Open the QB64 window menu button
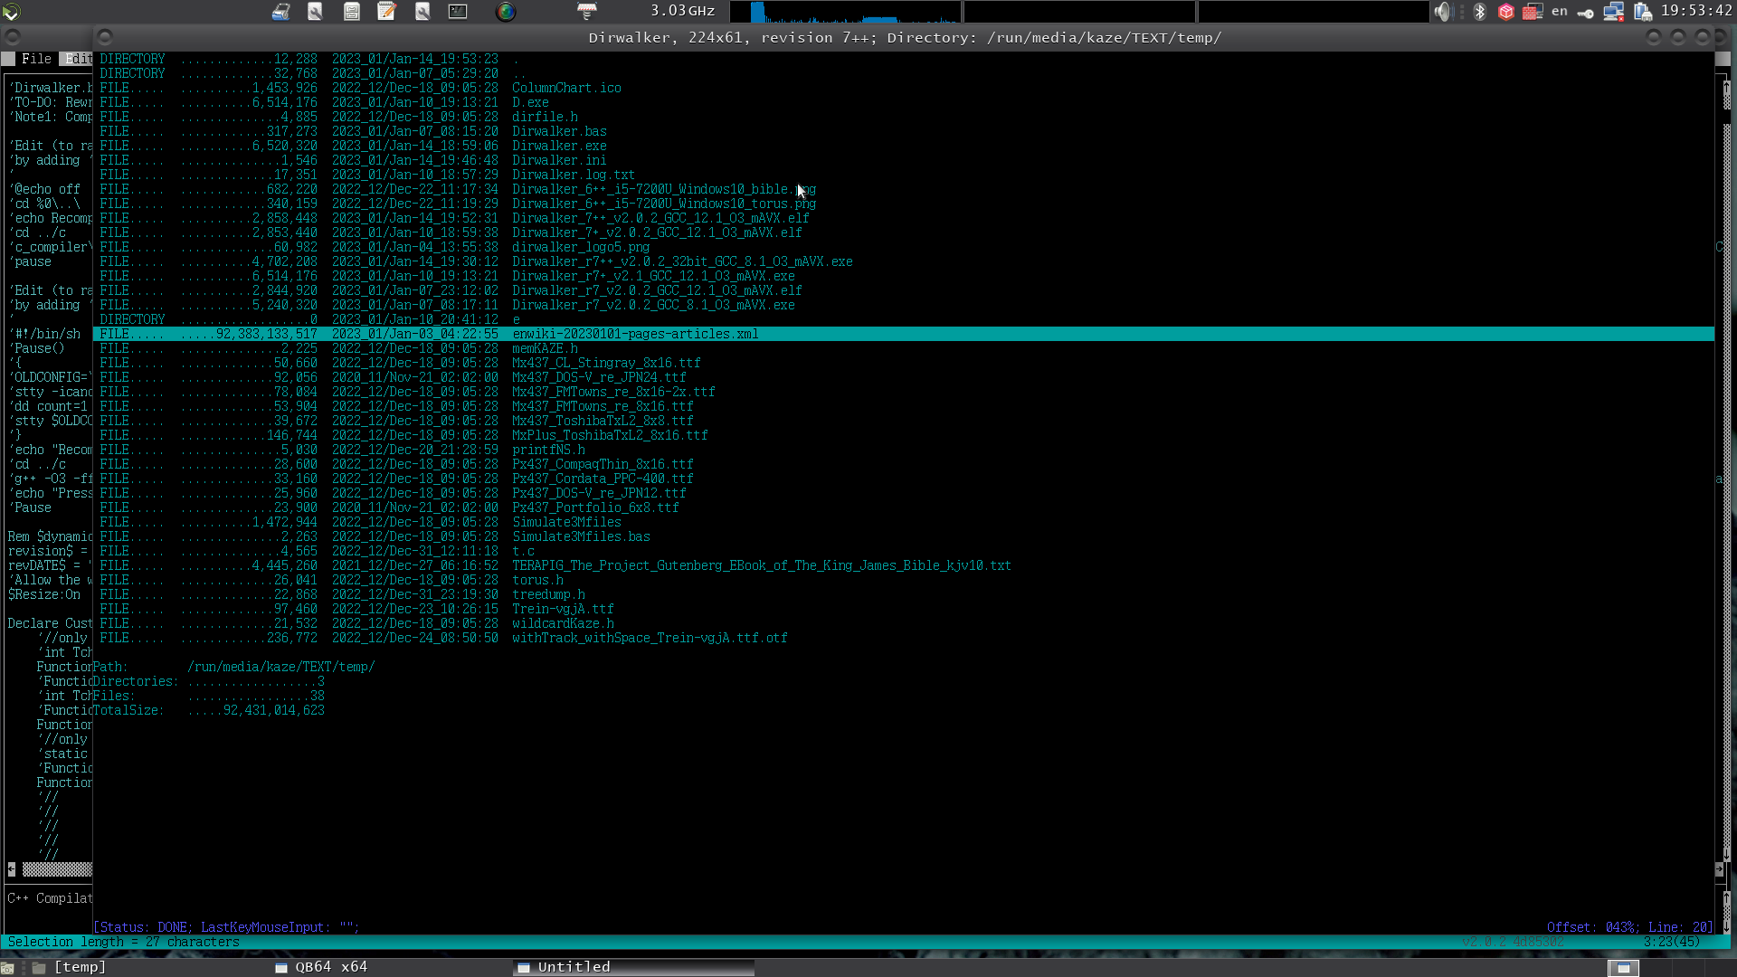This screenshot has height=977, width=1737. click(13, 37)
